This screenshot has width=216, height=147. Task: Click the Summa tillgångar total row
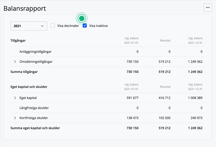click(x=24, y=72)
